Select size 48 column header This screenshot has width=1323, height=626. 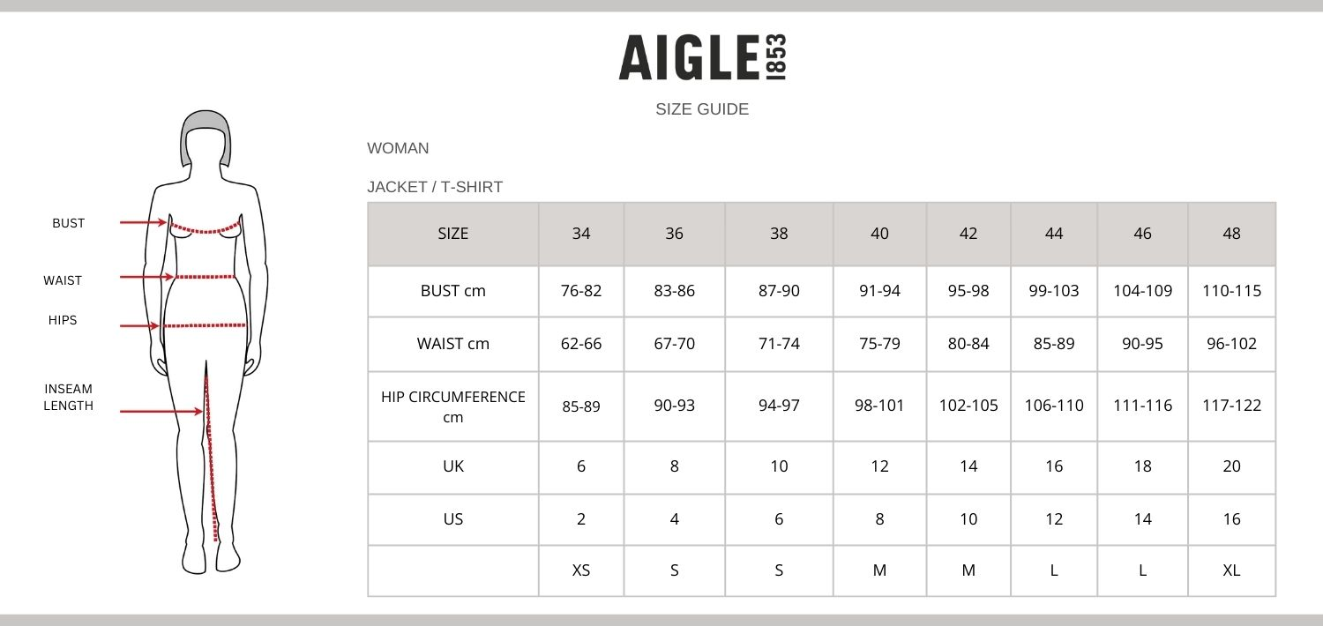[x=1231, y=234]
